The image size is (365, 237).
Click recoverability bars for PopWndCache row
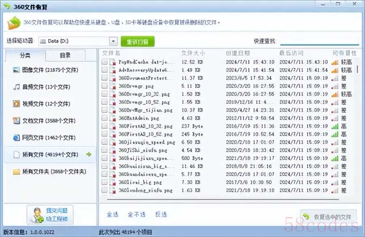click(x=335, y=62)
